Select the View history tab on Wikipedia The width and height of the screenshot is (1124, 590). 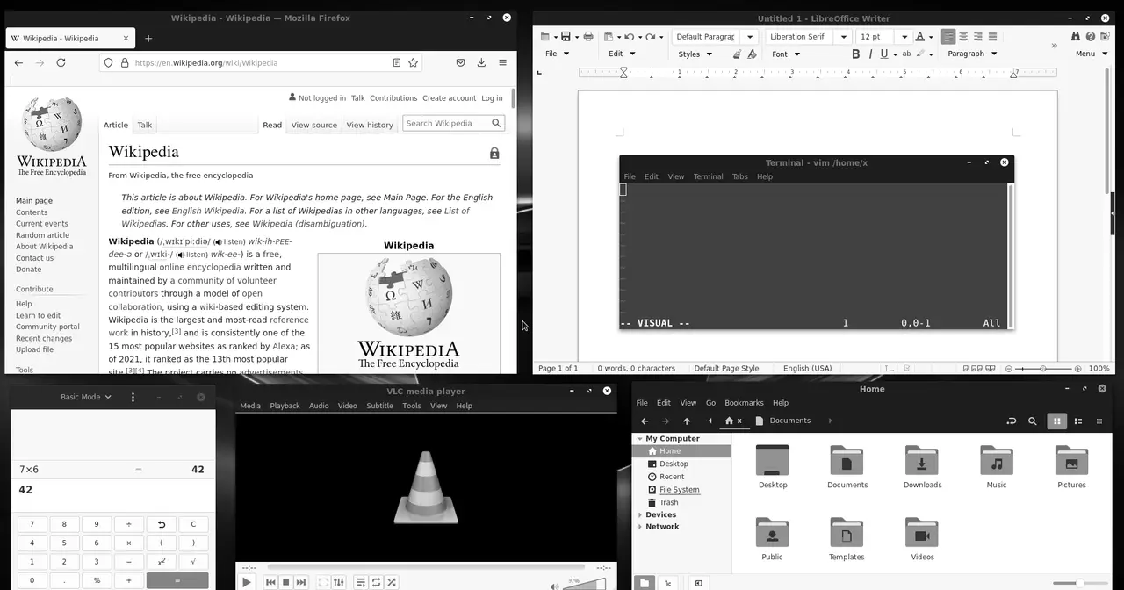point(370,125)
